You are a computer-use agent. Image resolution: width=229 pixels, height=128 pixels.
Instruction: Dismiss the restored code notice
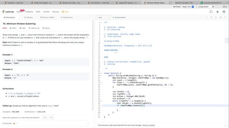(x=225, y=125)
